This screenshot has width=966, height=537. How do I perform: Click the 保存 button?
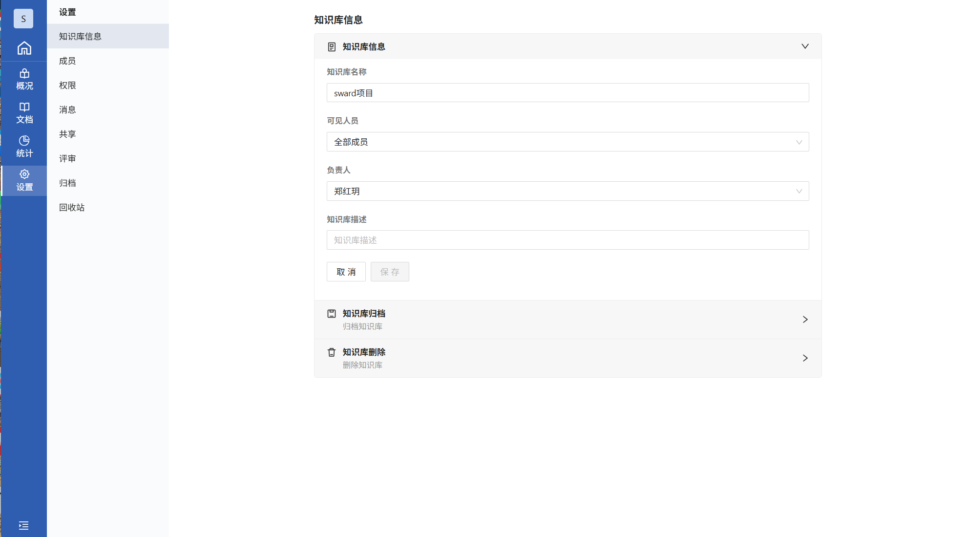pos(390,272)
